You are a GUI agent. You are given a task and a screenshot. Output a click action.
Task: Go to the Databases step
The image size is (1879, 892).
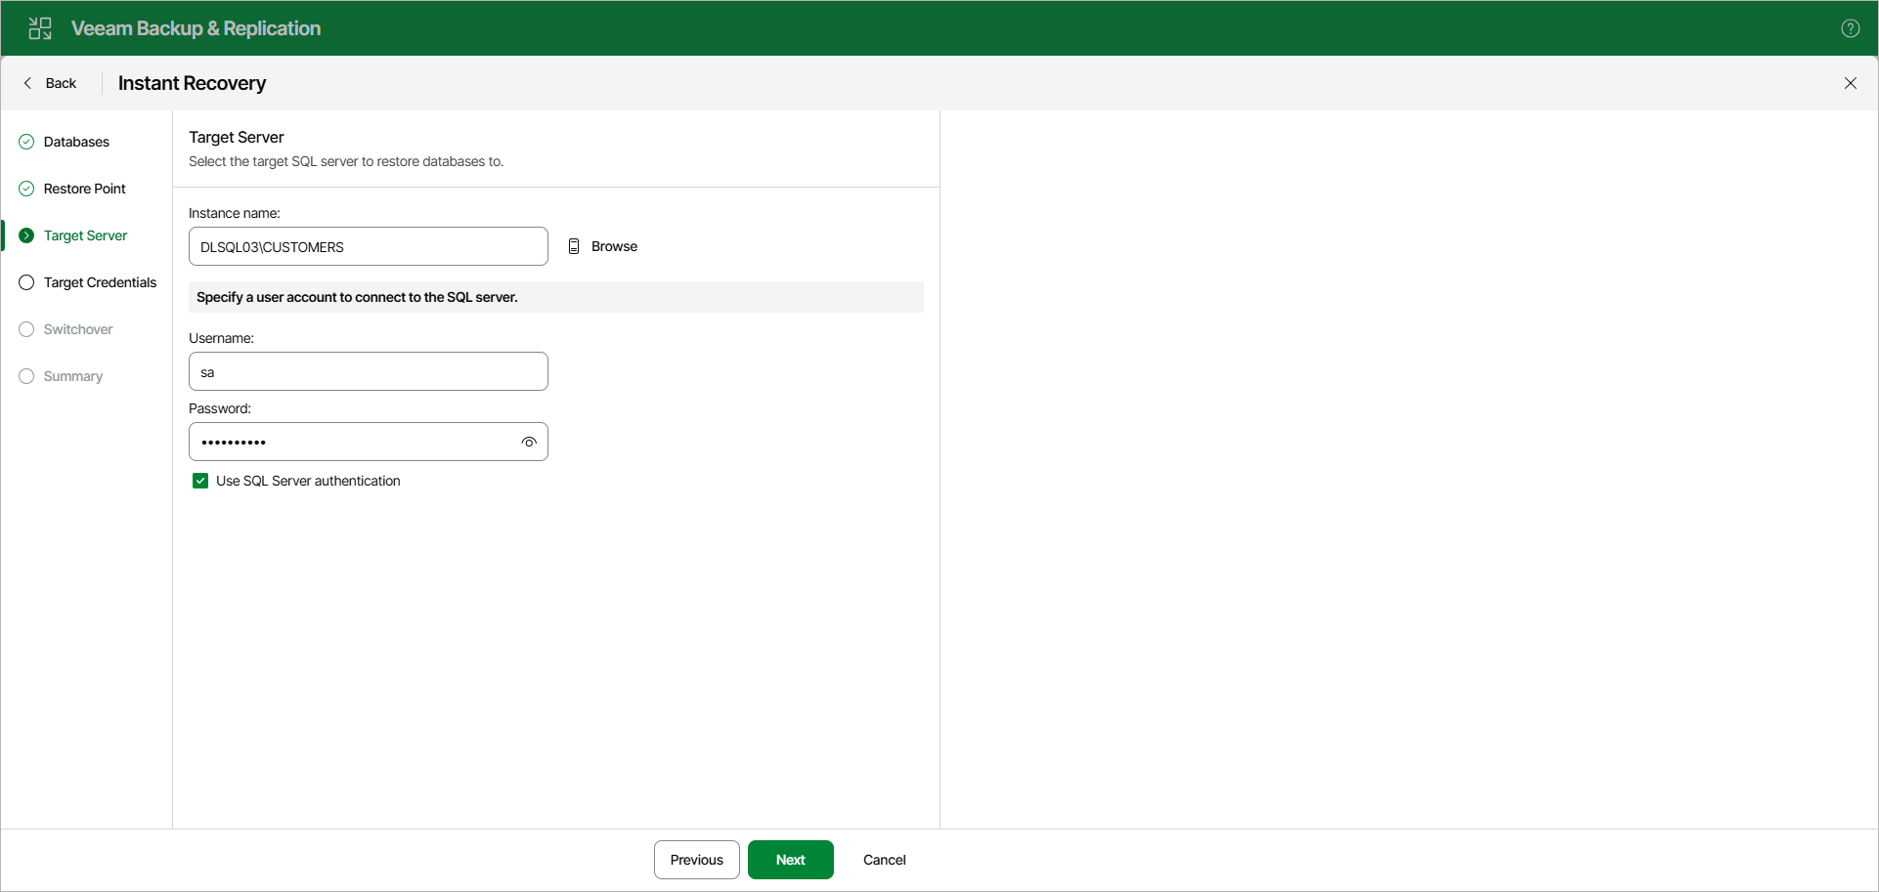click(x=76, y=142)
